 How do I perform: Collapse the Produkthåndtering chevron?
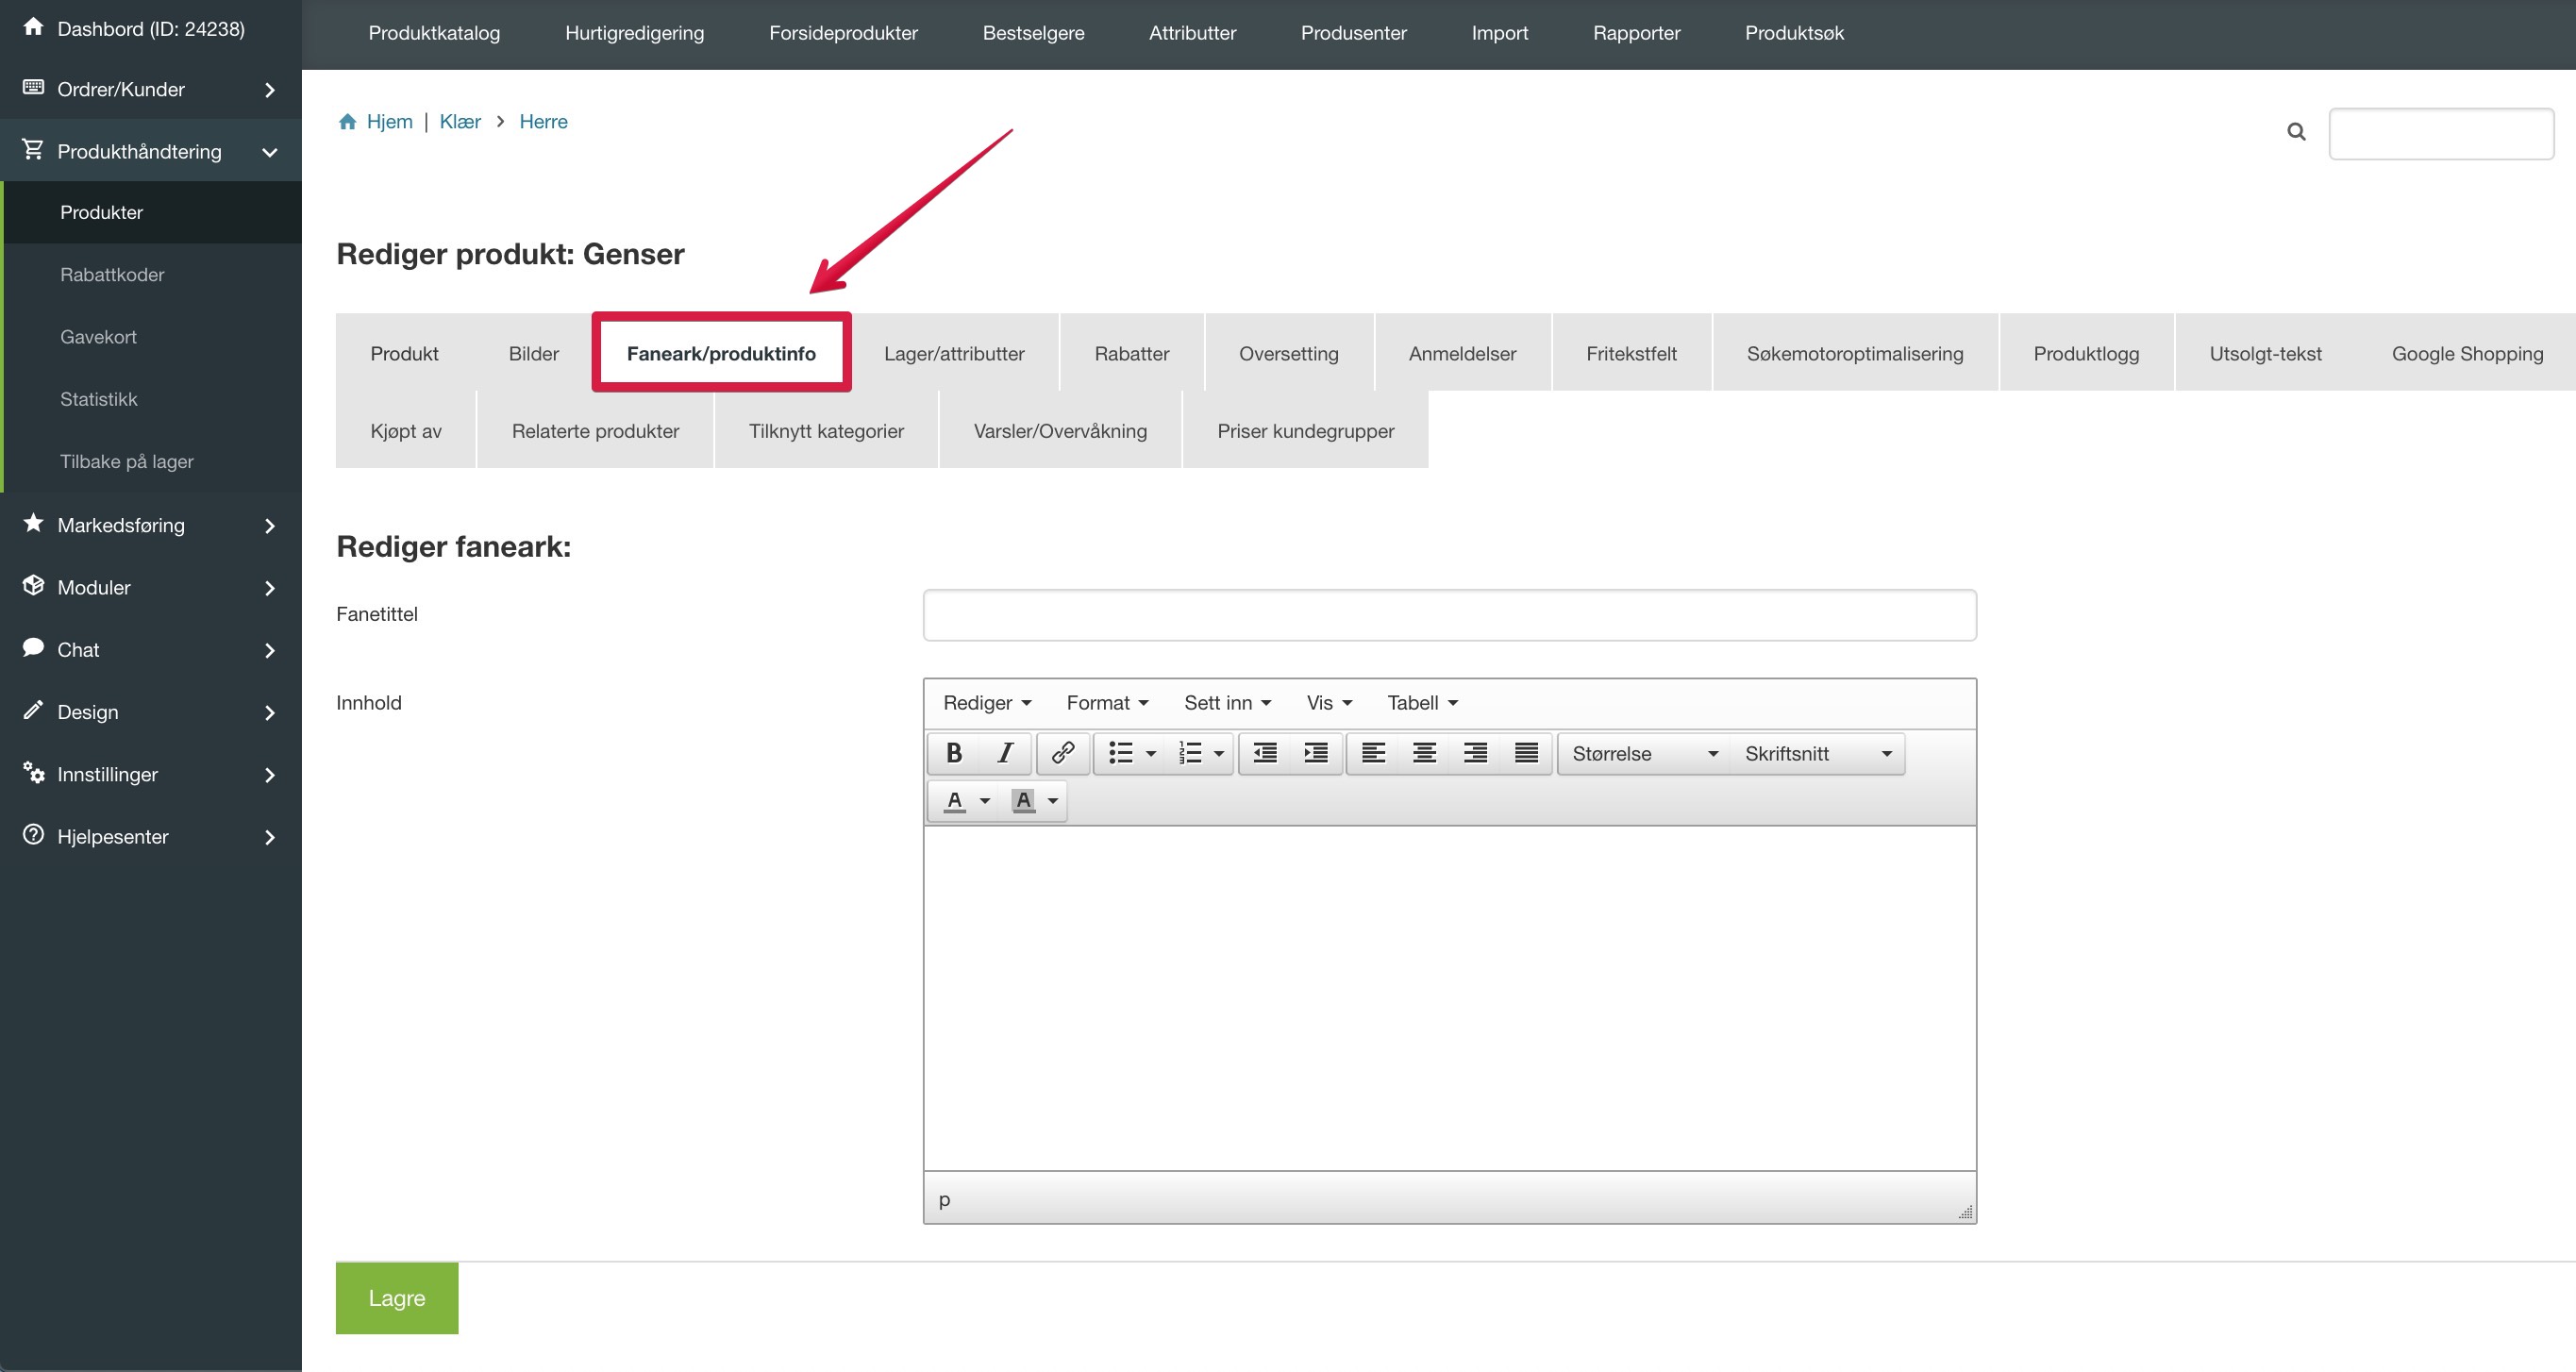(270, 152)
